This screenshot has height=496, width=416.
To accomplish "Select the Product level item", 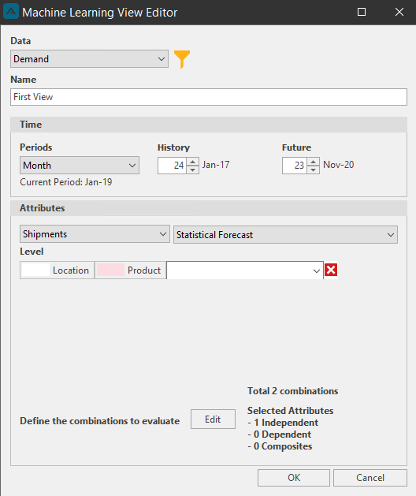I will point(130,270).
